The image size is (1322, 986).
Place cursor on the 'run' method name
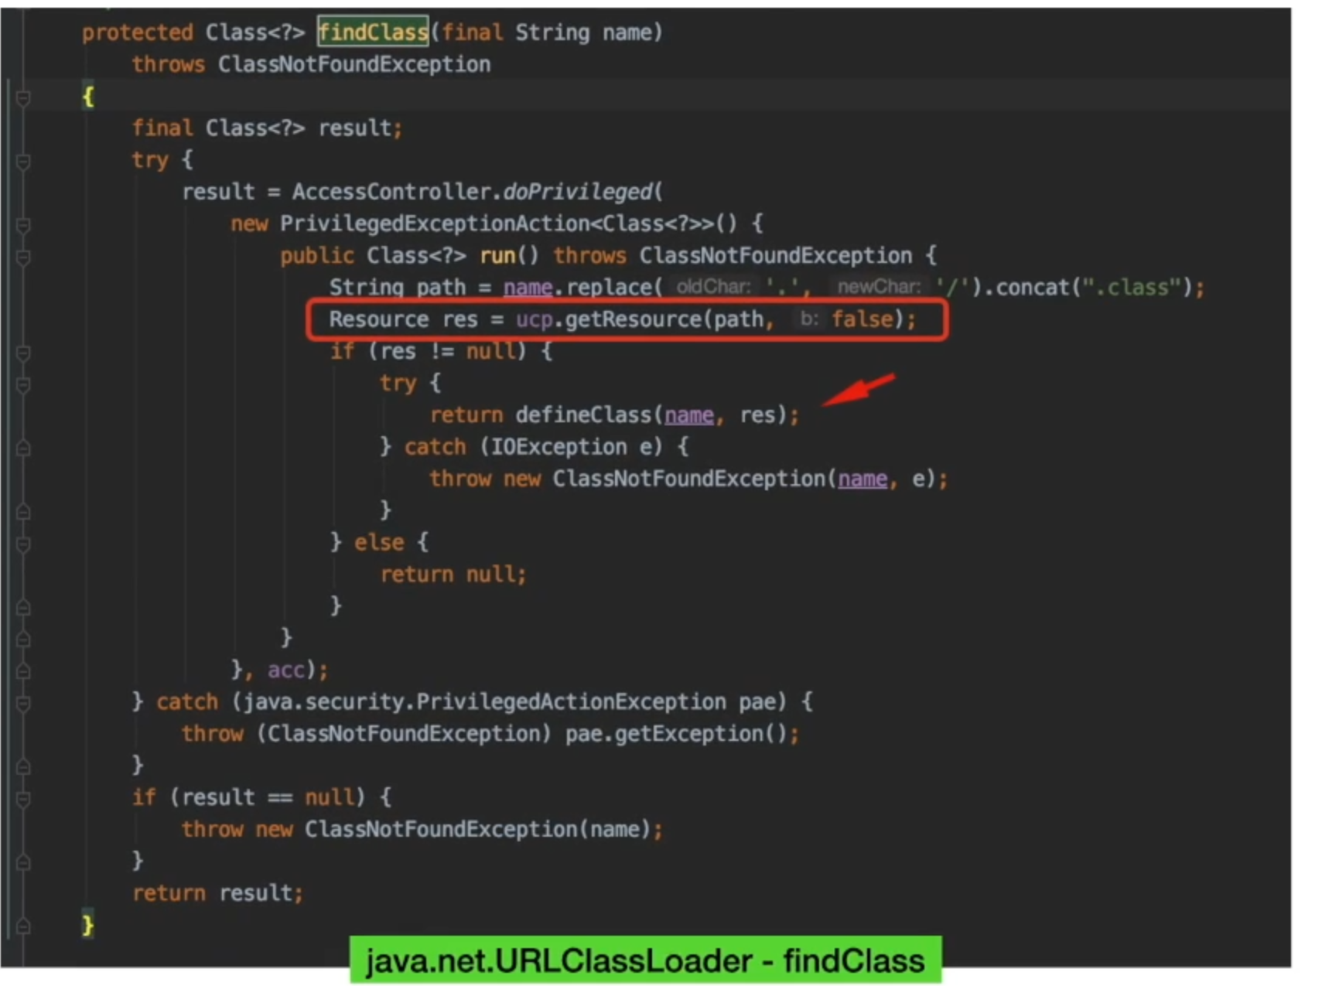[x=497, y=255]
